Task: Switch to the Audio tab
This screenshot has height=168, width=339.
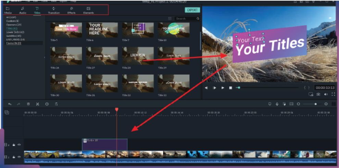Action: pos(23,10)
